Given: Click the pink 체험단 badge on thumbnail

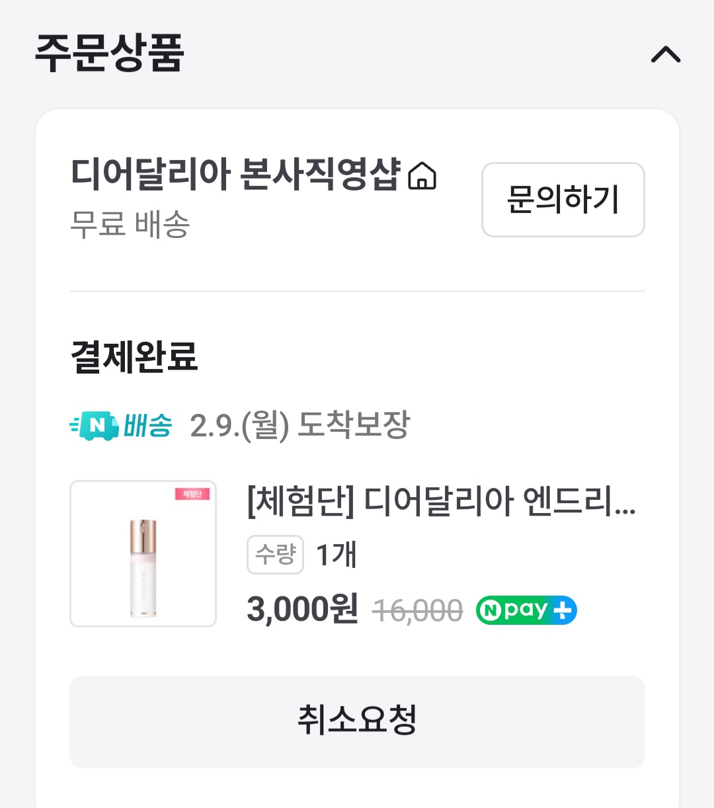Looking at the screenshot, I should [x=192, y=495].
